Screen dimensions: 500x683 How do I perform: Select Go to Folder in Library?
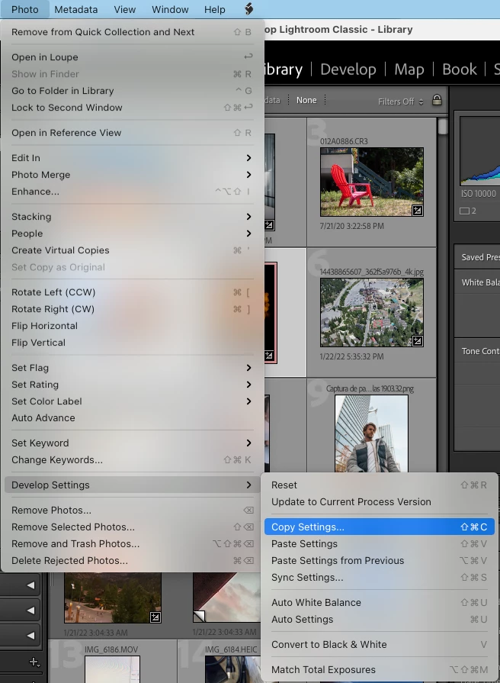[131, 91]
